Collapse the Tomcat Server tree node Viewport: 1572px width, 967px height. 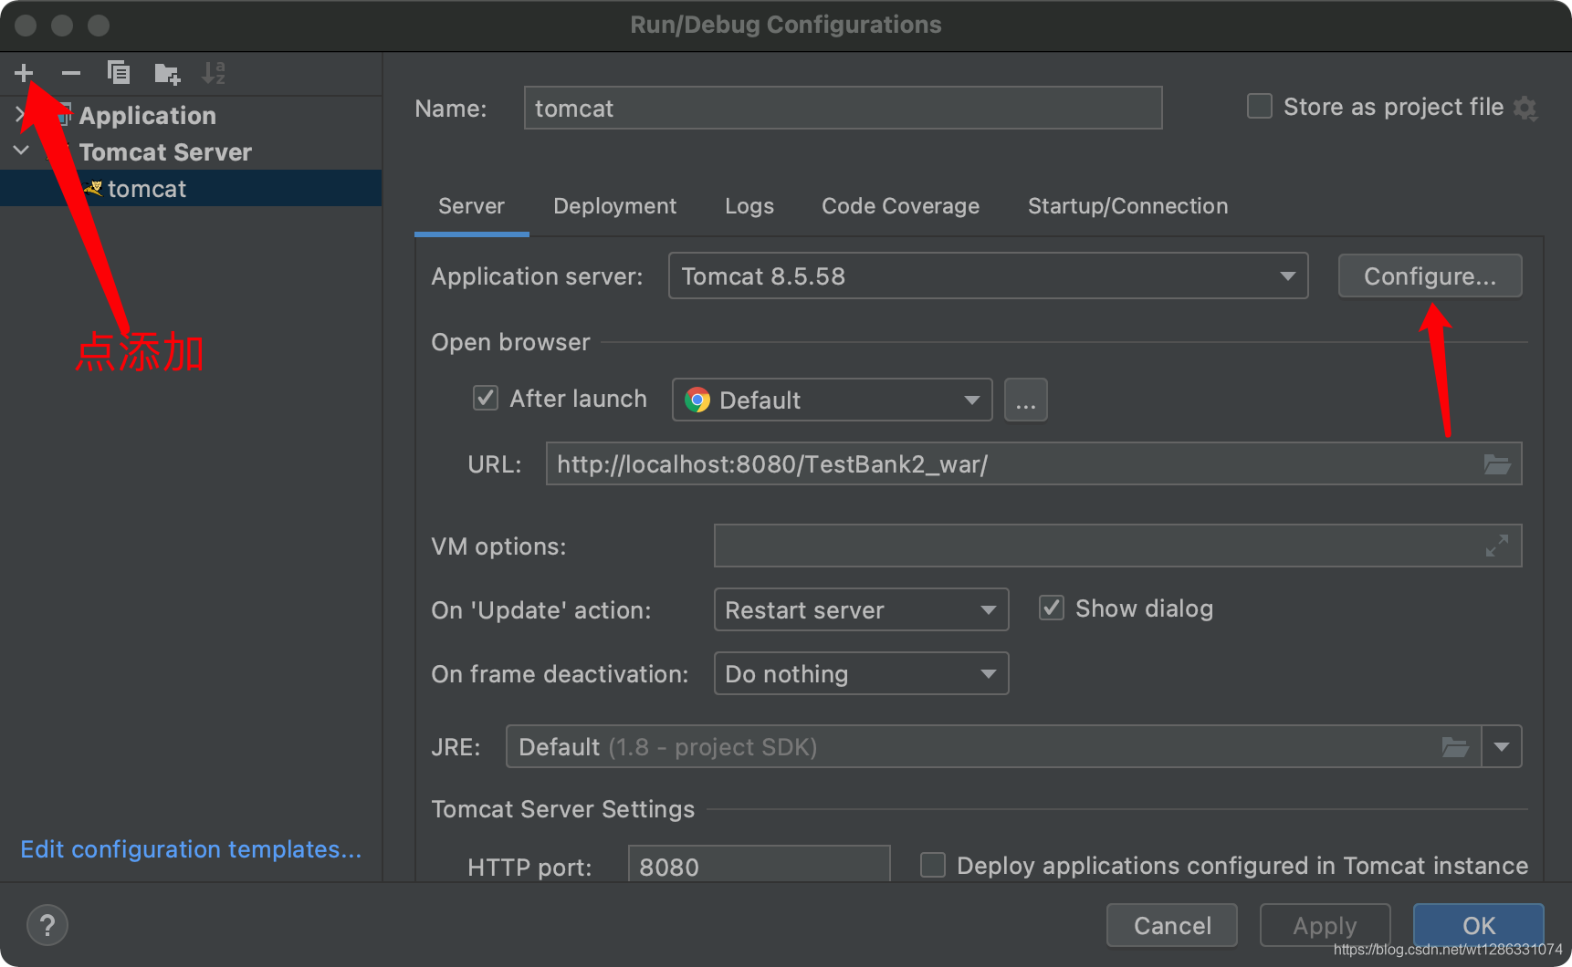(x=21, y=151)
